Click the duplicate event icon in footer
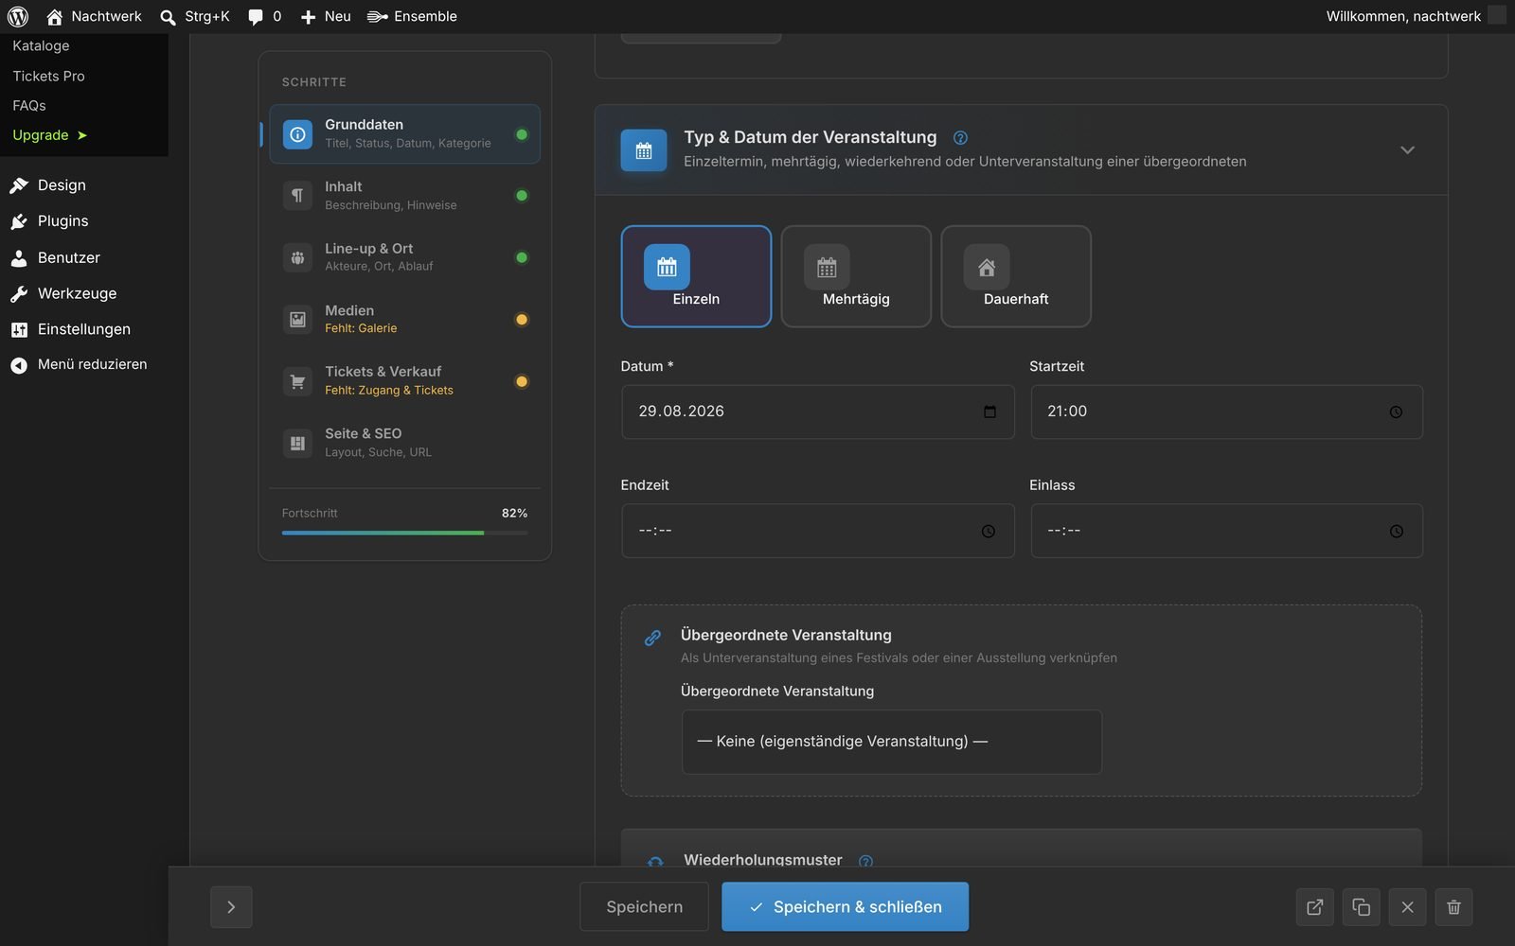 pyautogui.click(x=1361, y=907)
